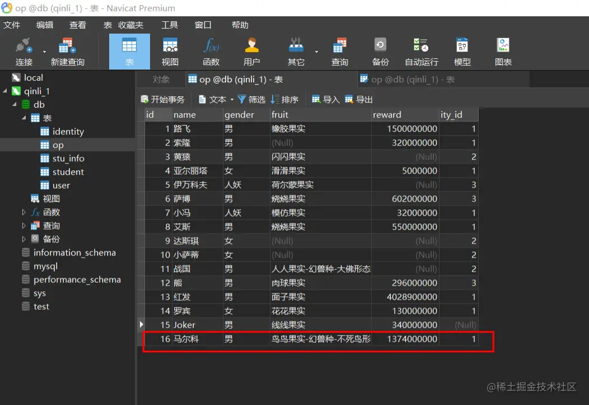Expand the 函数 tree node

24,212
